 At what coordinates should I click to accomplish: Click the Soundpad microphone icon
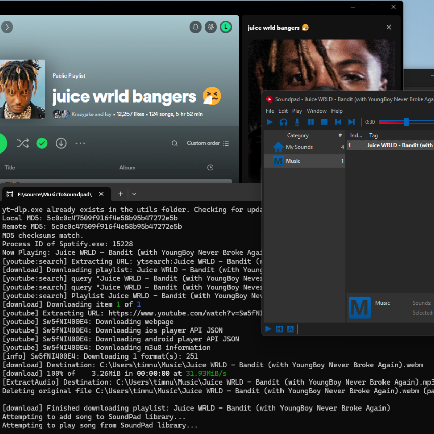point(297,122)
